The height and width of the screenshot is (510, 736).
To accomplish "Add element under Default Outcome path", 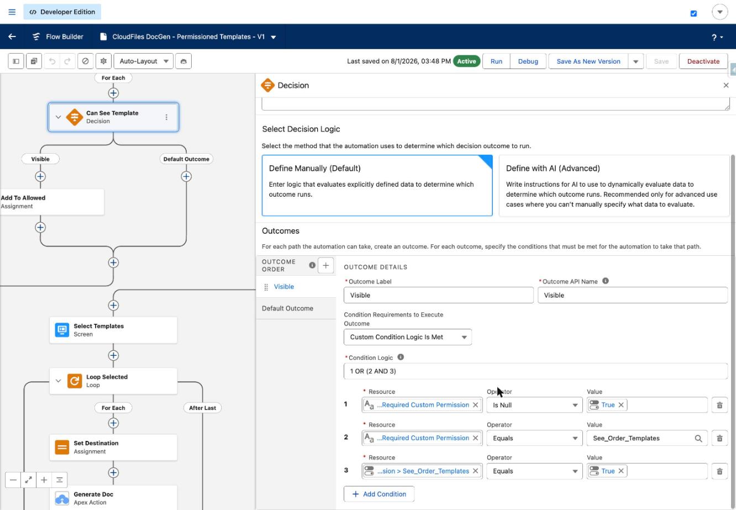I will point(186,177).
